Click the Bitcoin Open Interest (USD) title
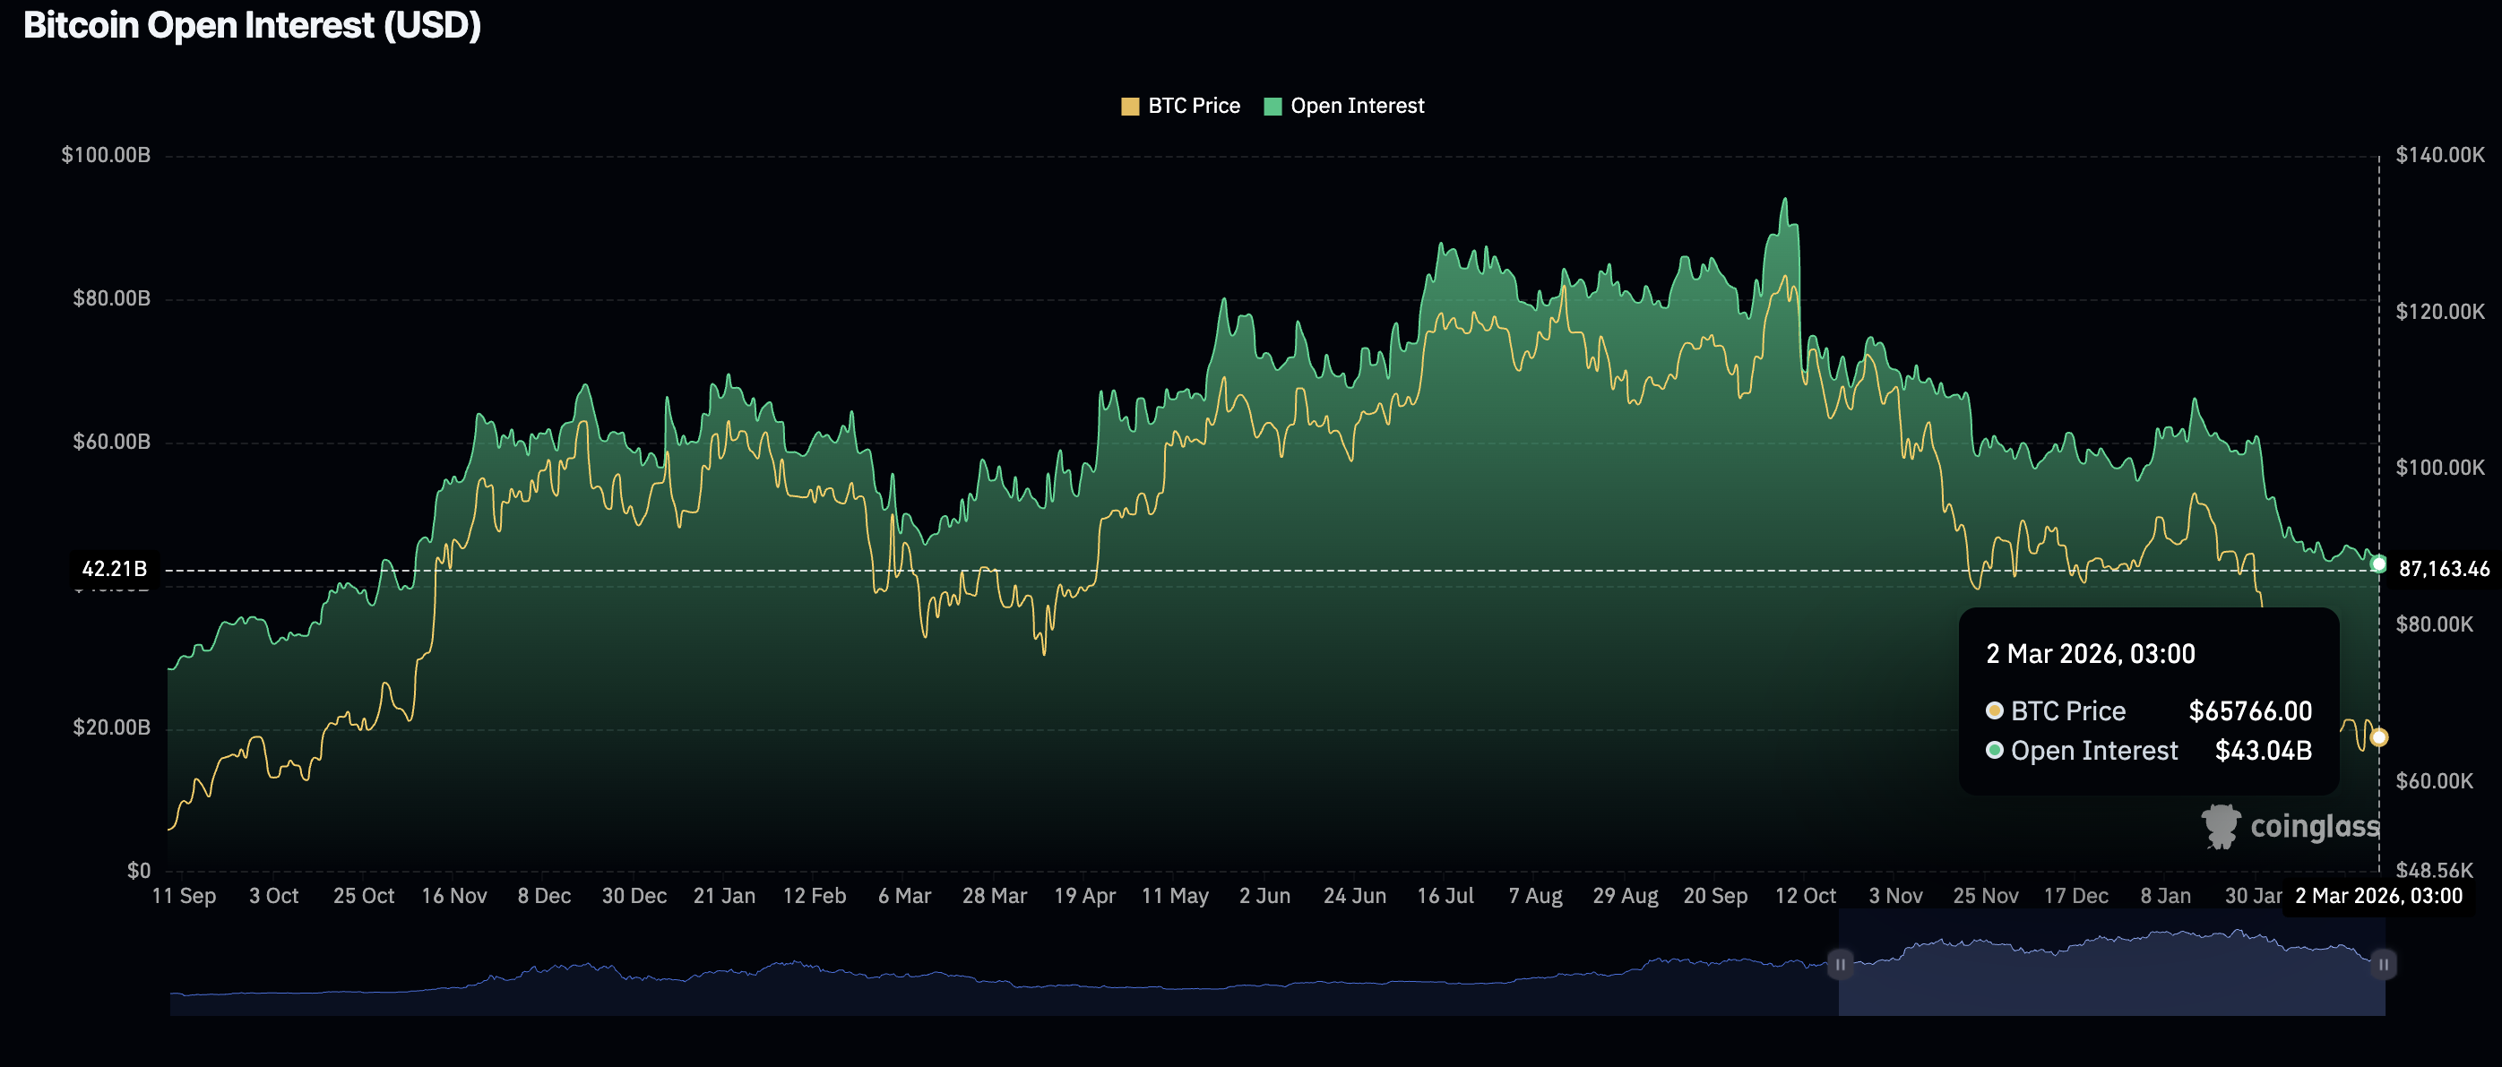 coord(253,25)
